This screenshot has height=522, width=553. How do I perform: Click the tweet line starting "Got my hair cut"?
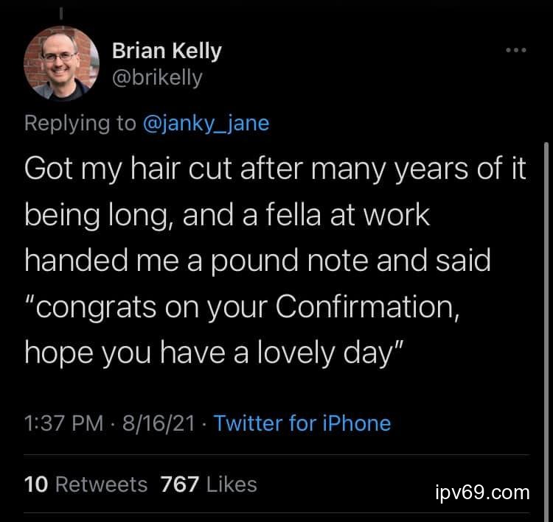pos(275,169)
